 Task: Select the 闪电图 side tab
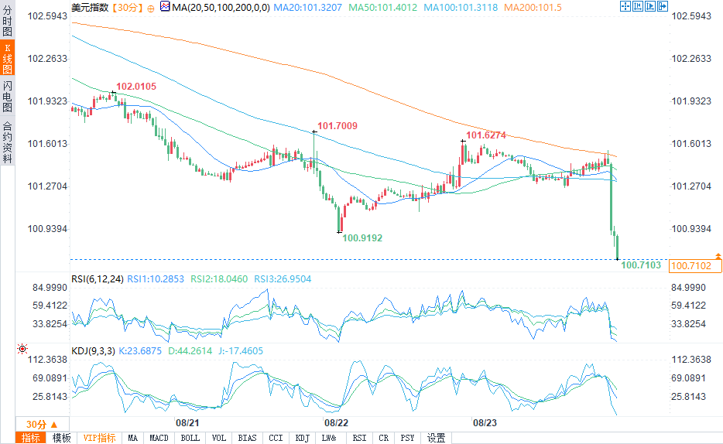click(8, 96)
